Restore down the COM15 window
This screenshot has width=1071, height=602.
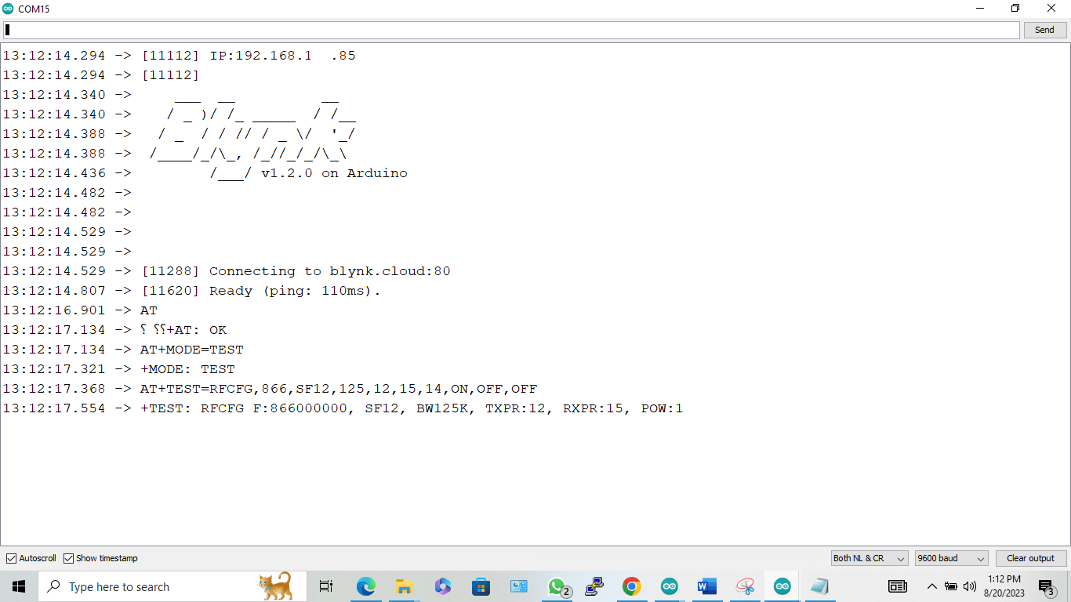[1015, 8]
